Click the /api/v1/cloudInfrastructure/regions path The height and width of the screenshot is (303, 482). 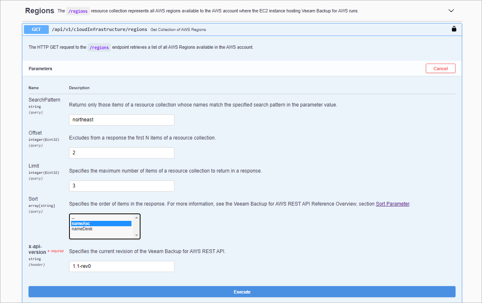click(x=99, y=29)
